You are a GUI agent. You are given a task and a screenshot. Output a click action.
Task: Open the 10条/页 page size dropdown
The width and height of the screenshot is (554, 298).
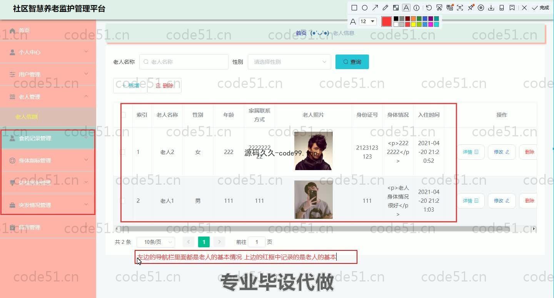click(x=156, y=242)
